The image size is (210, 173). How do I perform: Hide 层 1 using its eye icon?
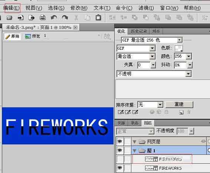coord(120,150)
